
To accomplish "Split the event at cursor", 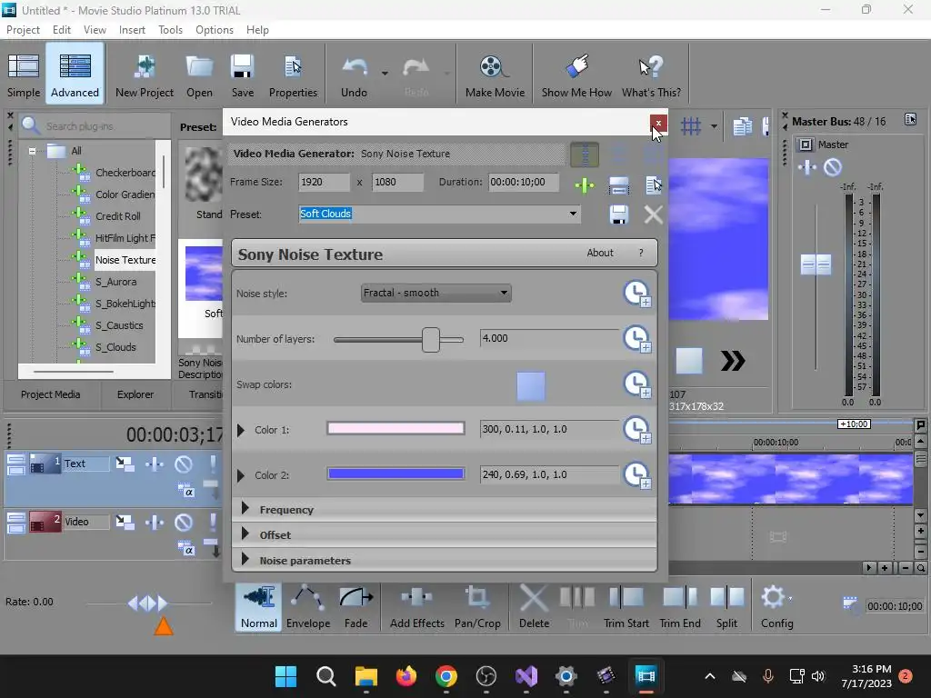I will pyautogui.click(x=726, y=606).
